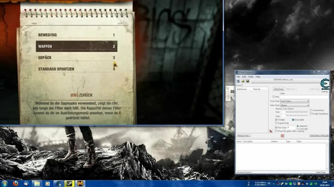Open the File menu in Cheat Engine
The image size is (334, 187).
(238, 77)
